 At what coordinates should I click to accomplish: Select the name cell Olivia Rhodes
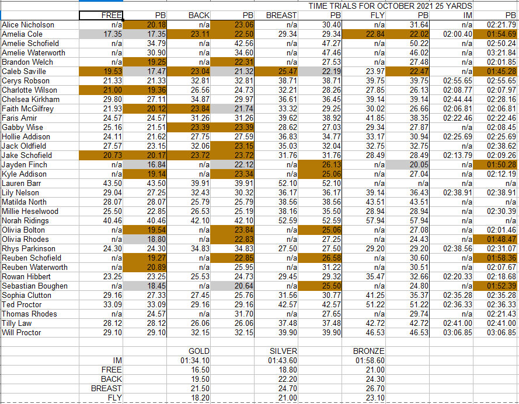[40, 239]
